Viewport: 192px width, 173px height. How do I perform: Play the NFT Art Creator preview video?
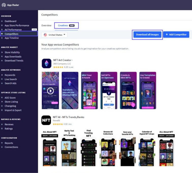tap(50, 91)
